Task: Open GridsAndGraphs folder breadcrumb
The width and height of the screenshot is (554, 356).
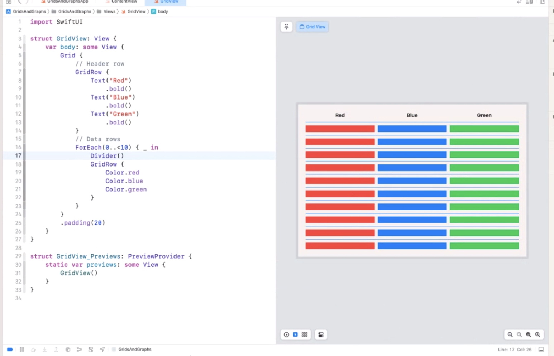Action: [x=71, y=11]
